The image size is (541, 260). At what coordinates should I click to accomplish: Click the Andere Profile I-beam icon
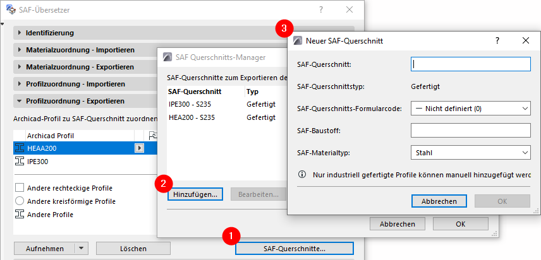coord(19,215)
